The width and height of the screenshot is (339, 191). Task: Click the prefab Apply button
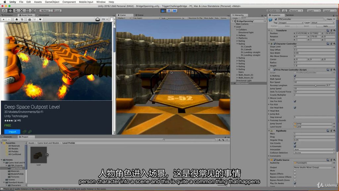tap(325, 26)
